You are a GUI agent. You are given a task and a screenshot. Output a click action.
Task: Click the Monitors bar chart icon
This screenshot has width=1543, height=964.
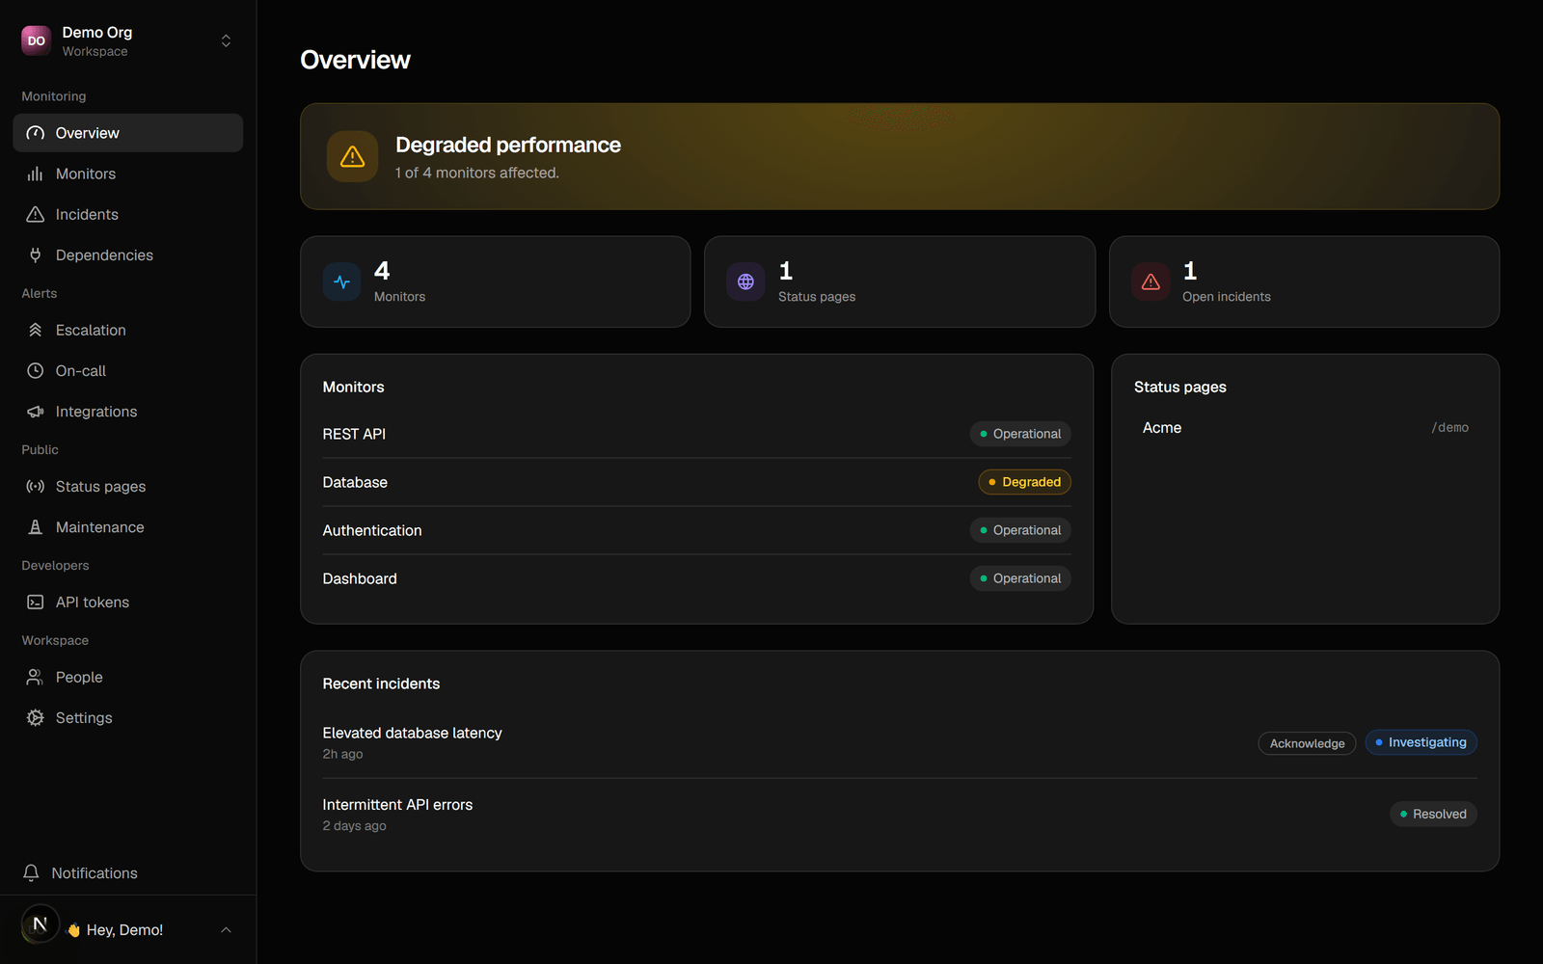click(36, 174)
